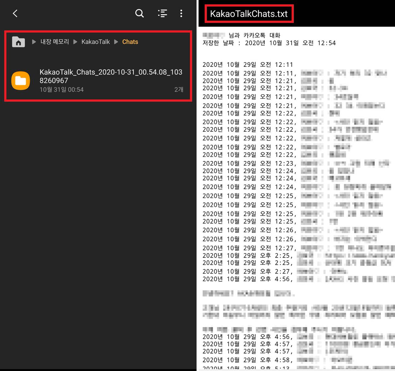Select the chat line timestamped 오전 12:23

tap(296, 163)
